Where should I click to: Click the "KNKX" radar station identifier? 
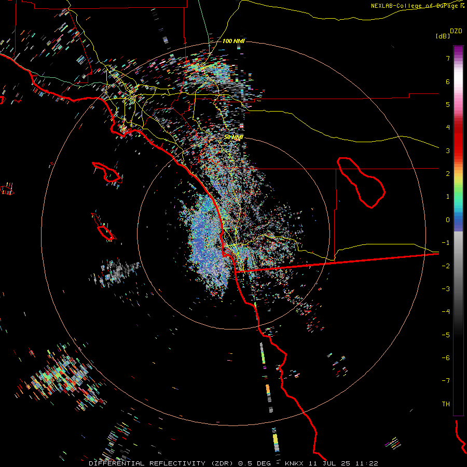coord(294,463)
